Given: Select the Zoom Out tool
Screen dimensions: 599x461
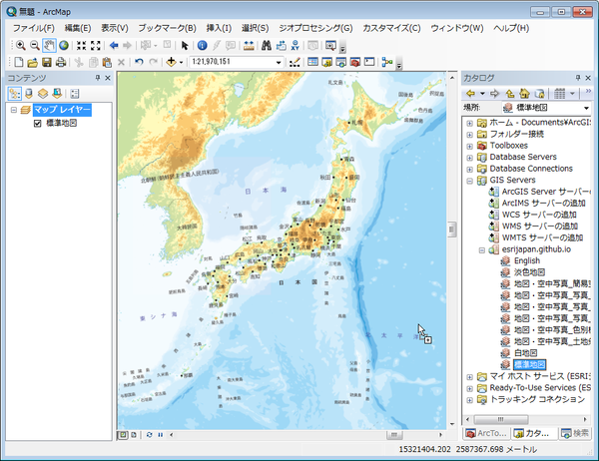Looking at the screenshot, I should coord(35,46).
